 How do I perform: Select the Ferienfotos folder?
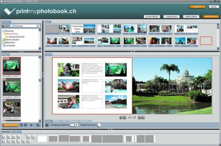(x=12, y=34)
